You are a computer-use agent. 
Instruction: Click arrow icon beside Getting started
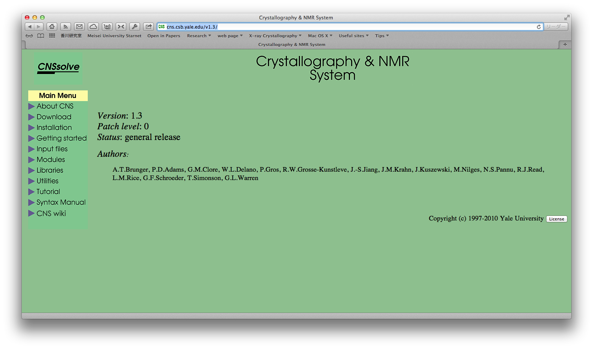click(x=32, y=138)
